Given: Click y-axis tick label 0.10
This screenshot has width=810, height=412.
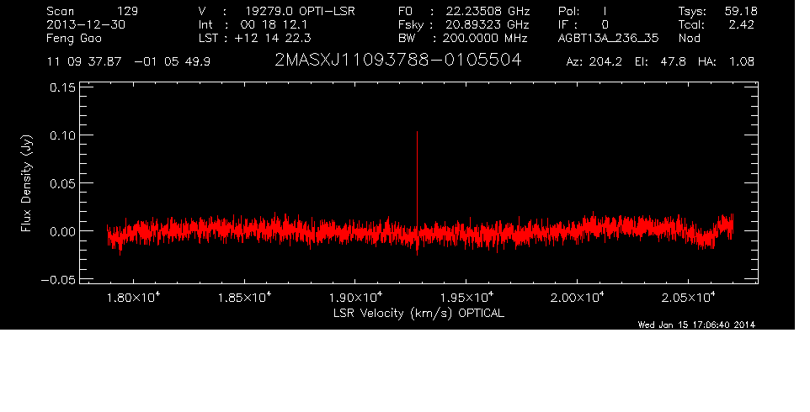Looking at the screenshot, I should [x=62, y=135].
